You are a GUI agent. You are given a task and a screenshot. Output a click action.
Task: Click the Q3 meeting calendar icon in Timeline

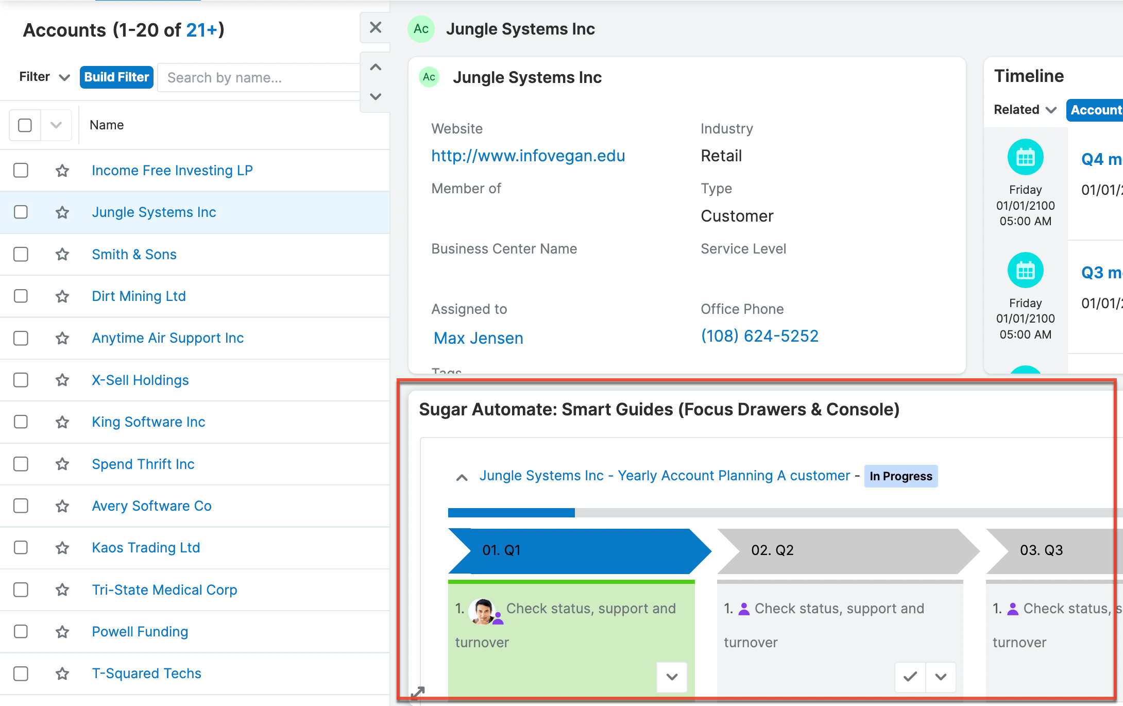click(1025, 271)
